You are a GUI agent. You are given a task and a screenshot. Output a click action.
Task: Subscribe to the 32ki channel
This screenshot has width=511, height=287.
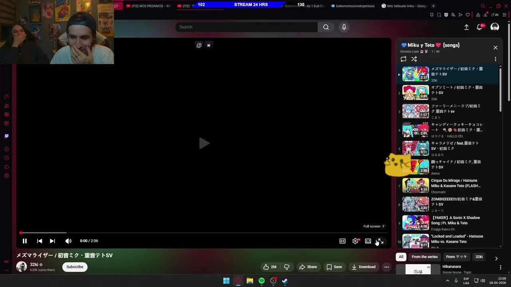click(75, 267)
